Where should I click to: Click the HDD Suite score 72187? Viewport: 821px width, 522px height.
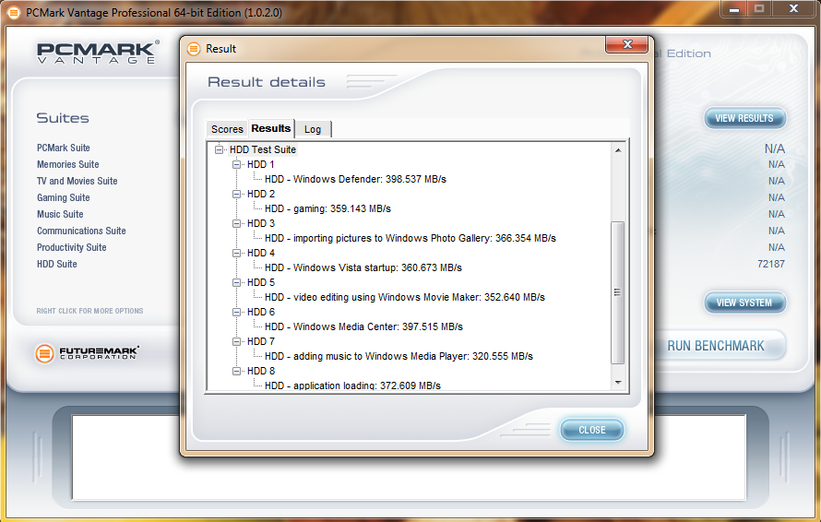[771, 264]
